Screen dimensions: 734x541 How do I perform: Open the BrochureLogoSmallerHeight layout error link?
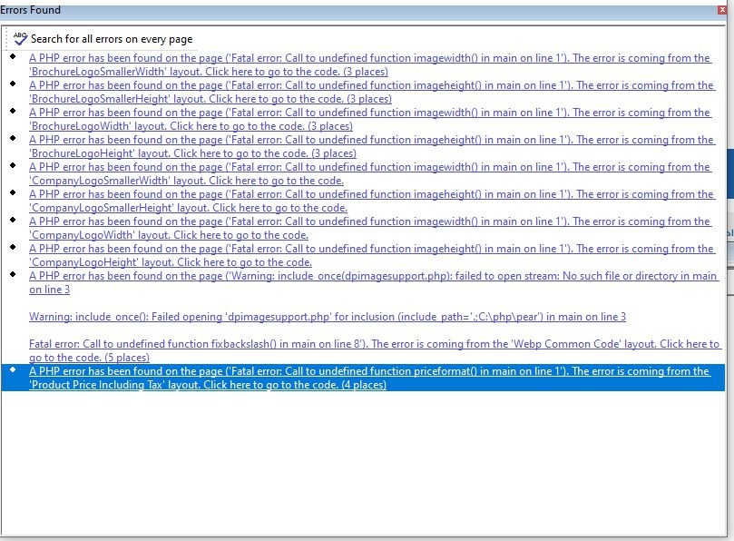(x=372, y=92)
